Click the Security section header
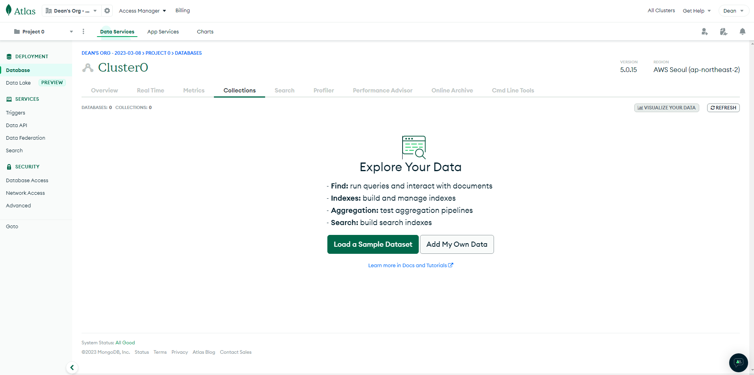This screenshot has height=375, width=754. click(x=23, y=167)
